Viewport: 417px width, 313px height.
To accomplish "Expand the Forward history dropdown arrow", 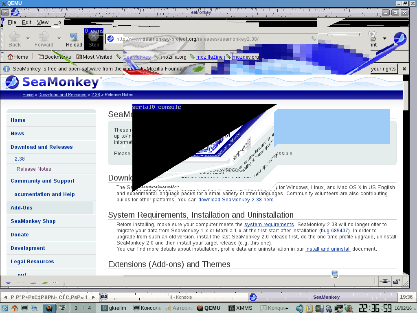I will click(59, 39).
